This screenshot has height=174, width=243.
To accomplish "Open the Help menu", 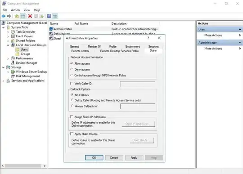I will coord(37,10).
